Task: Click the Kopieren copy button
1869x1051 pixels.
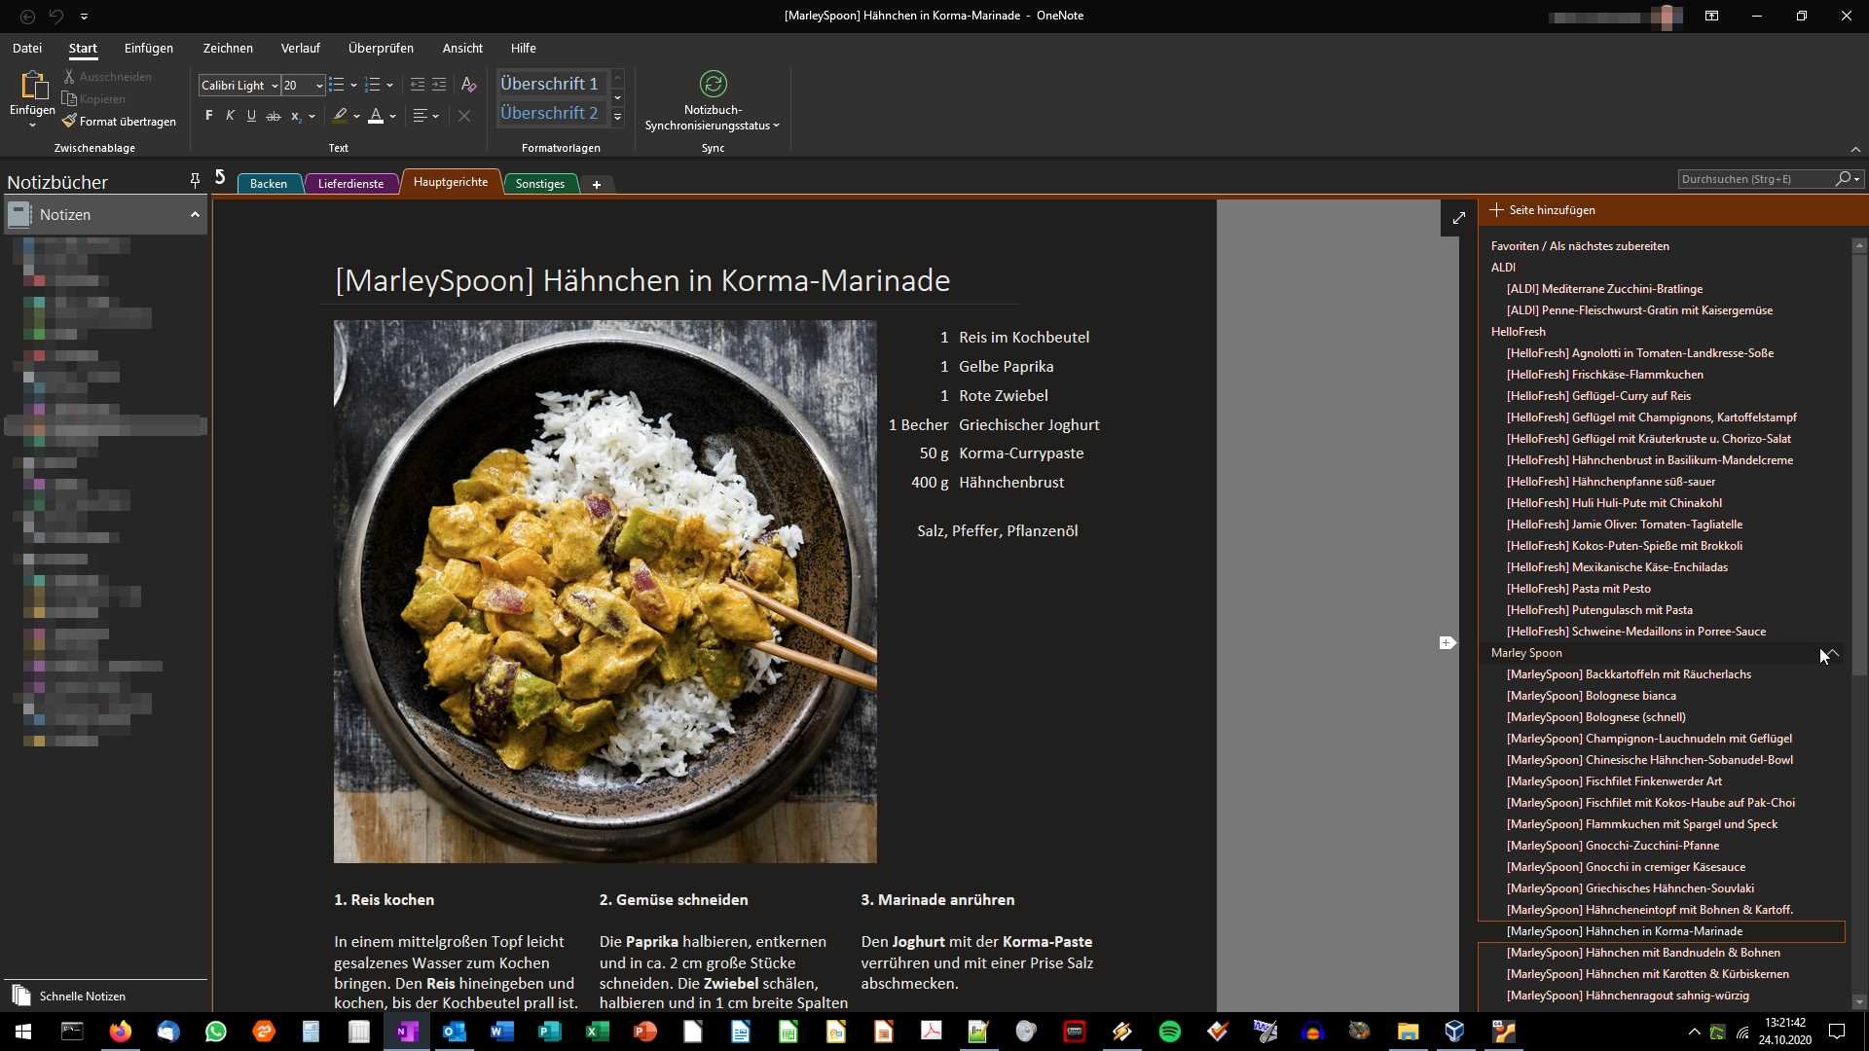Action: coord(93,98)
